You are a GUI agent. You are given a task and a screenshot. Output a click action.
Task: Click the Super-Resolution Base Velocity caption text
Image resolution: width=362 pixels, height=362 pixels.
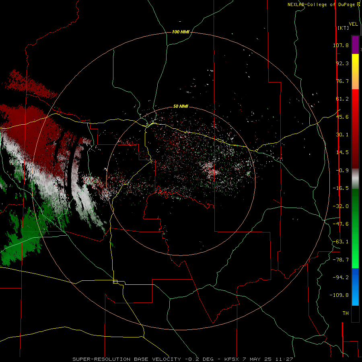[x=183, y=359]
